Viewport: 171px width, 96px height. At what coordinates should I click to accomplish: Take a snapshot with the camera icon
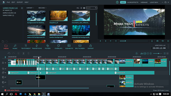click(157, 41)
